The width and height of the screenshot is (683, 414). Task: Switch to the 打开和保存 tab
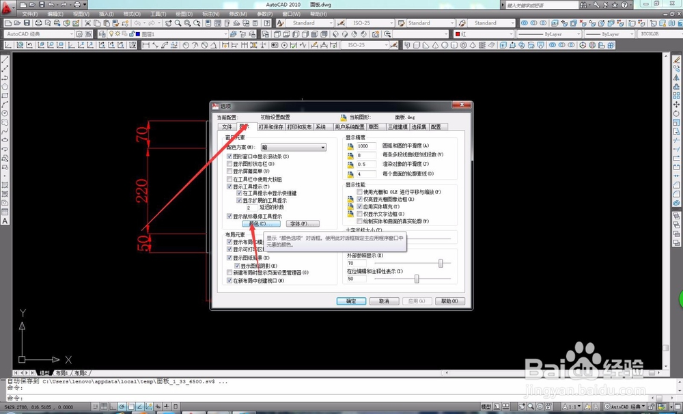point(270,127)
